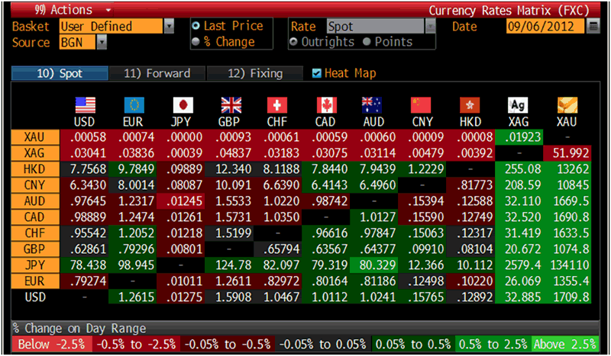This screenshot has height=356, width=611.
Task: Click the Canadian flag above CAD
Action: pos(327,105)
